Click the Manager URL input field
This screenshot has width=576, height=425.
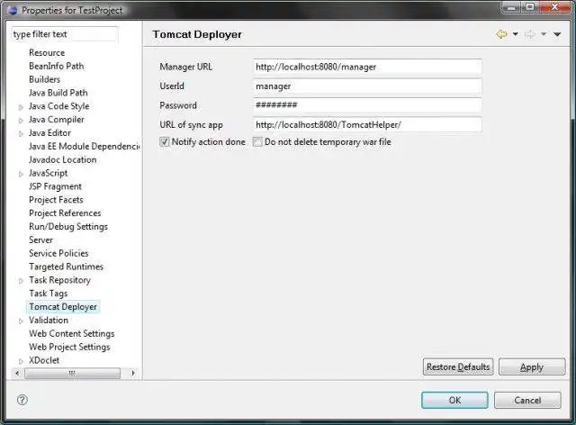tap(367, 67)
